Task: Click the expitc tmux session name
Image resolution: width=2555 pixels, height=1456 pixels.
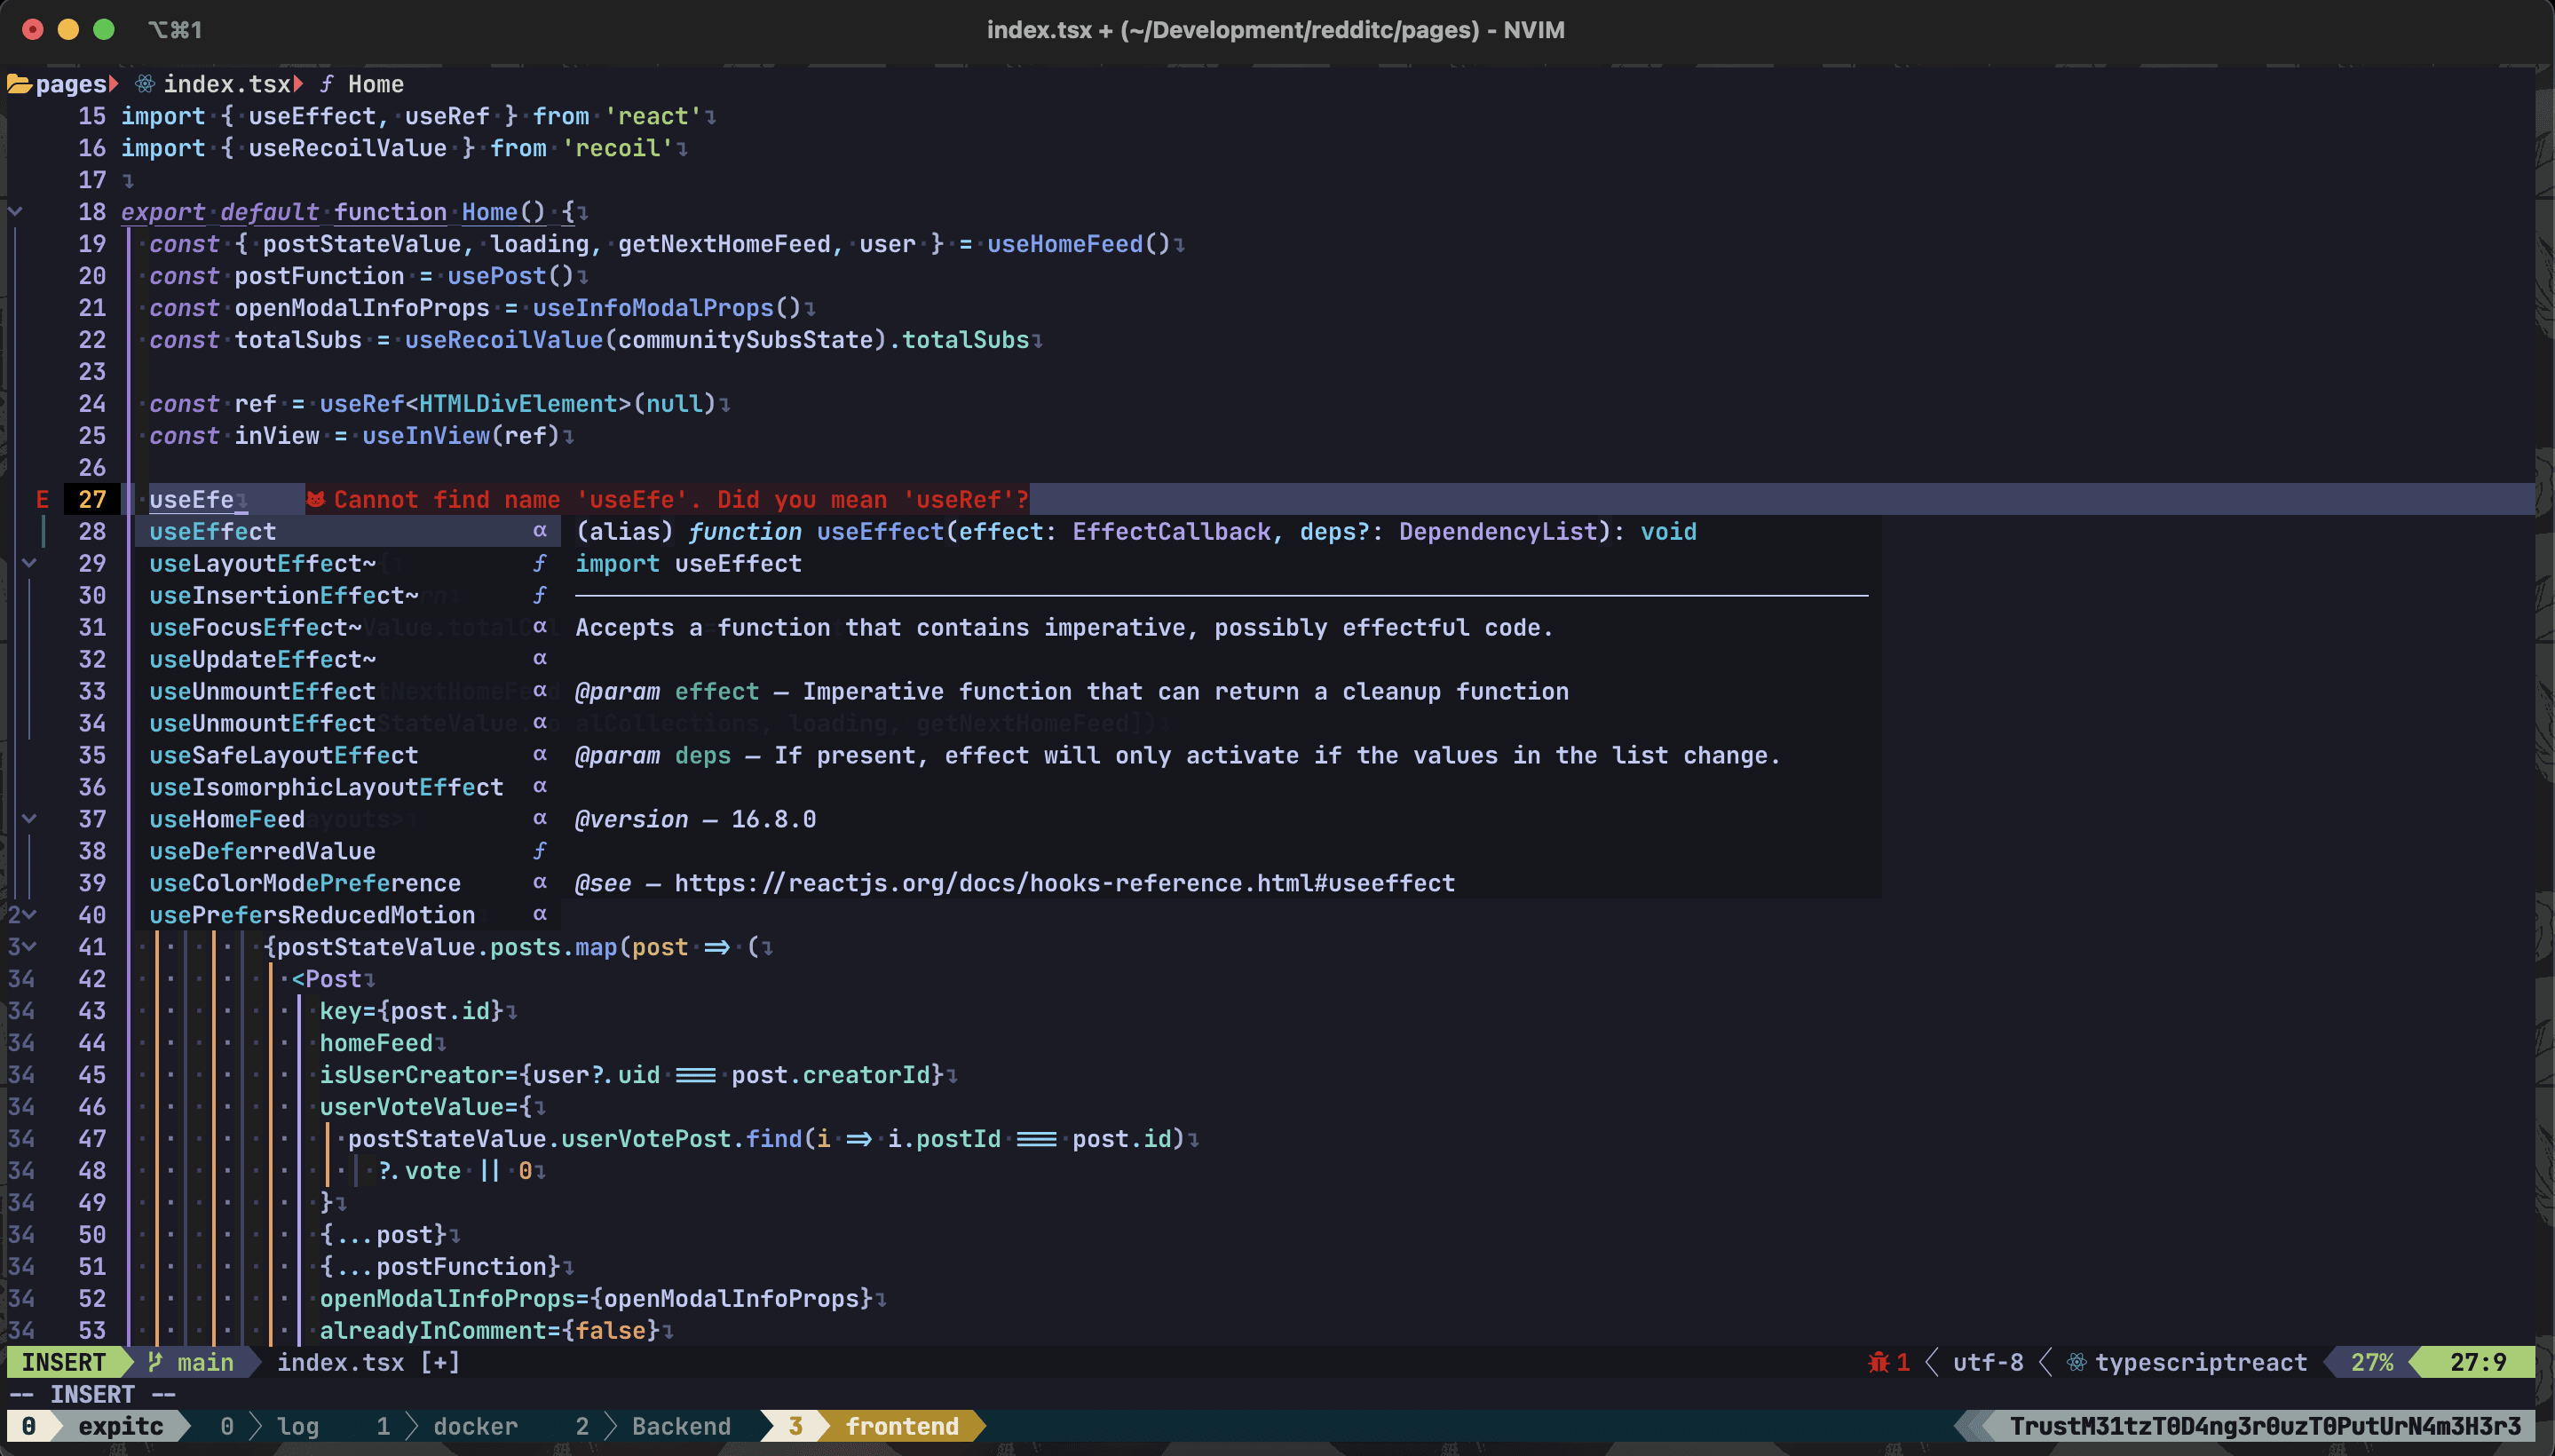Action: pos(121,1426)
